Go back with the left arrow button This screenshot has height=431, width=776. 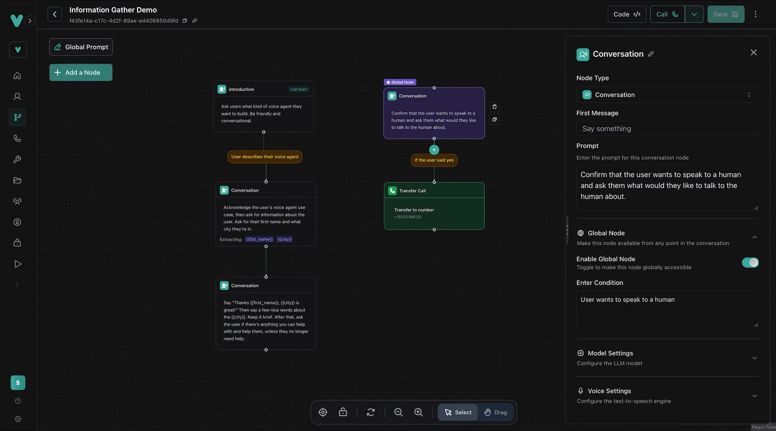(55, 14)
